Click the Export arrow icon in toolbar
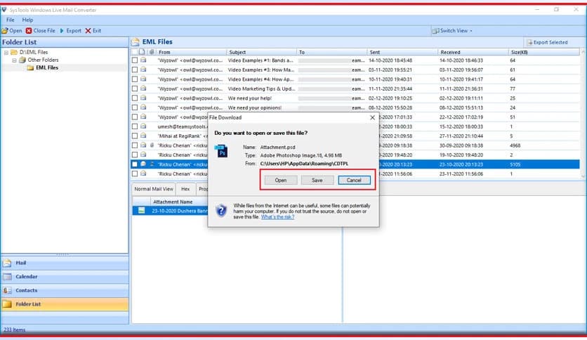587x340 pixels. point(62,31)
